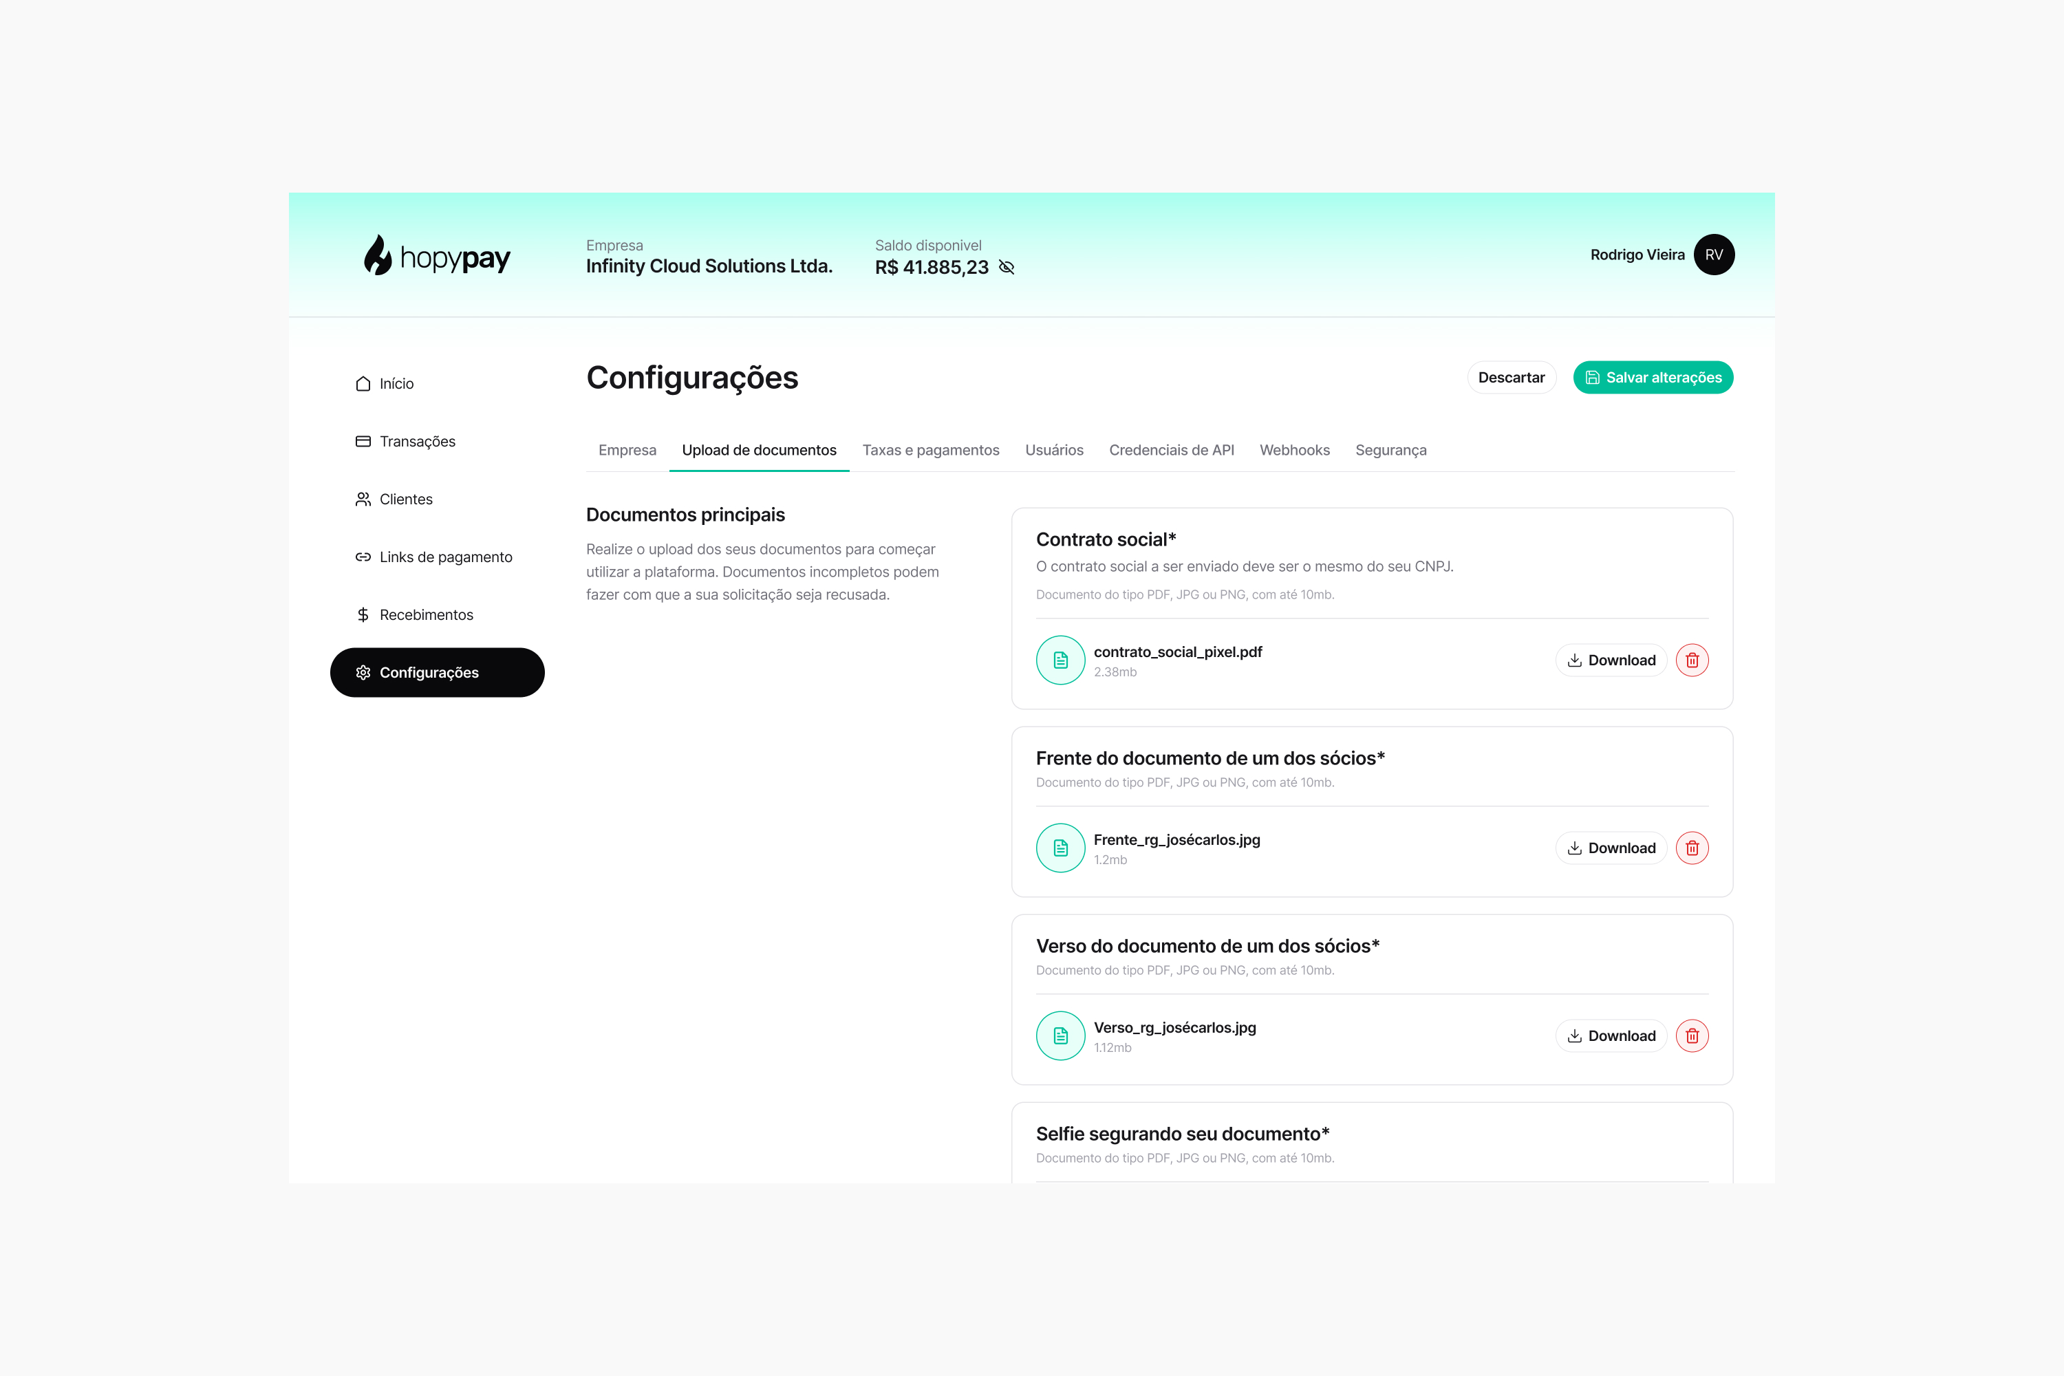The height and width of the screenshot is (1376, 2064).
Task: Delete Frente_rg_josécarlos.jpg with trash icon
Action: coord(1692,848)
